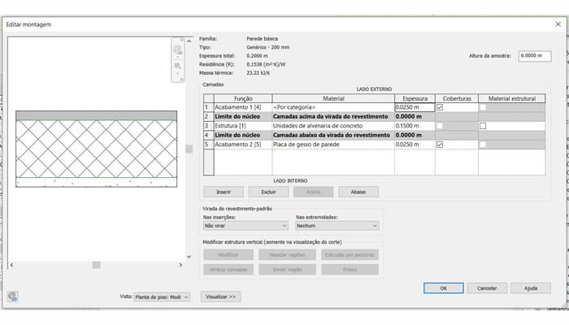Select the Estrutura [1] layer row

click(241, 126)
